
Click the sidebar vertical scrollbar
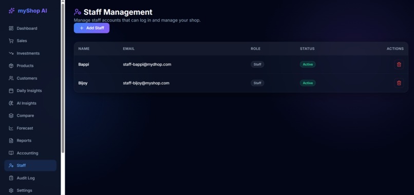click(x=63, y=78)
